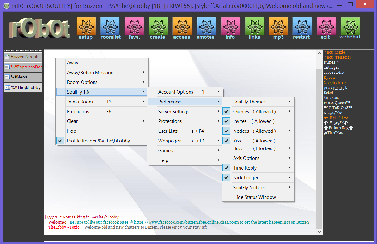
Task: Open the setup toolbar icon
Action: coord(86,28)
